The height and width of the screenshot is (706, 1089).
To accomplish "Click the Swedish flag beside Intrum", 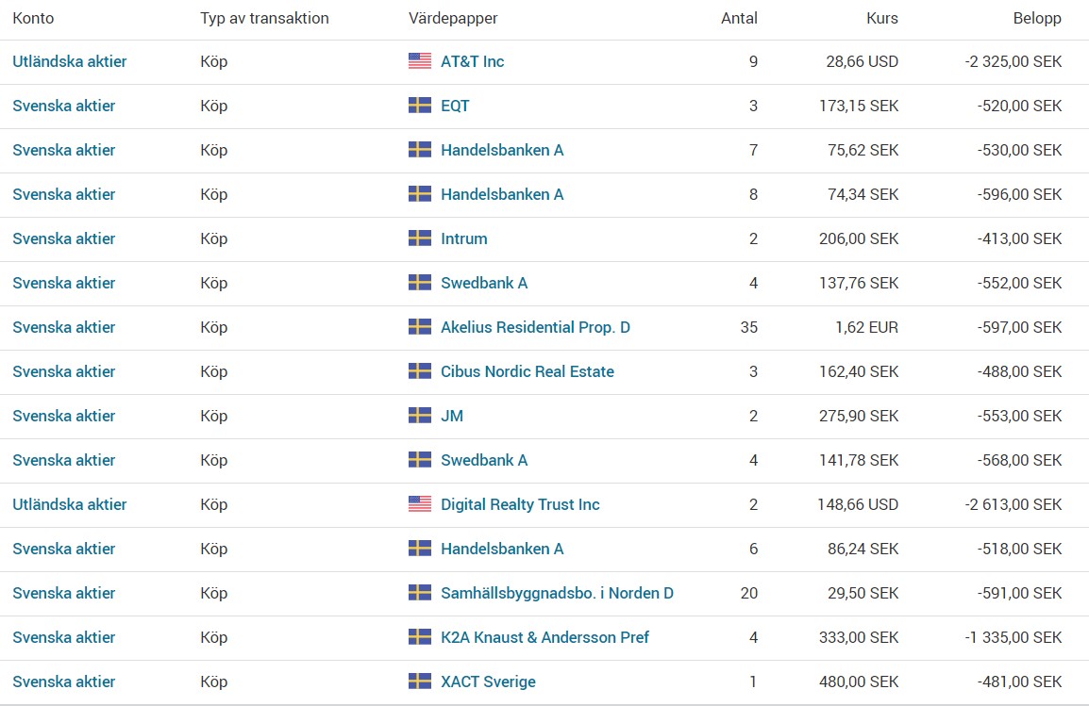I will [x=420, y=238].
